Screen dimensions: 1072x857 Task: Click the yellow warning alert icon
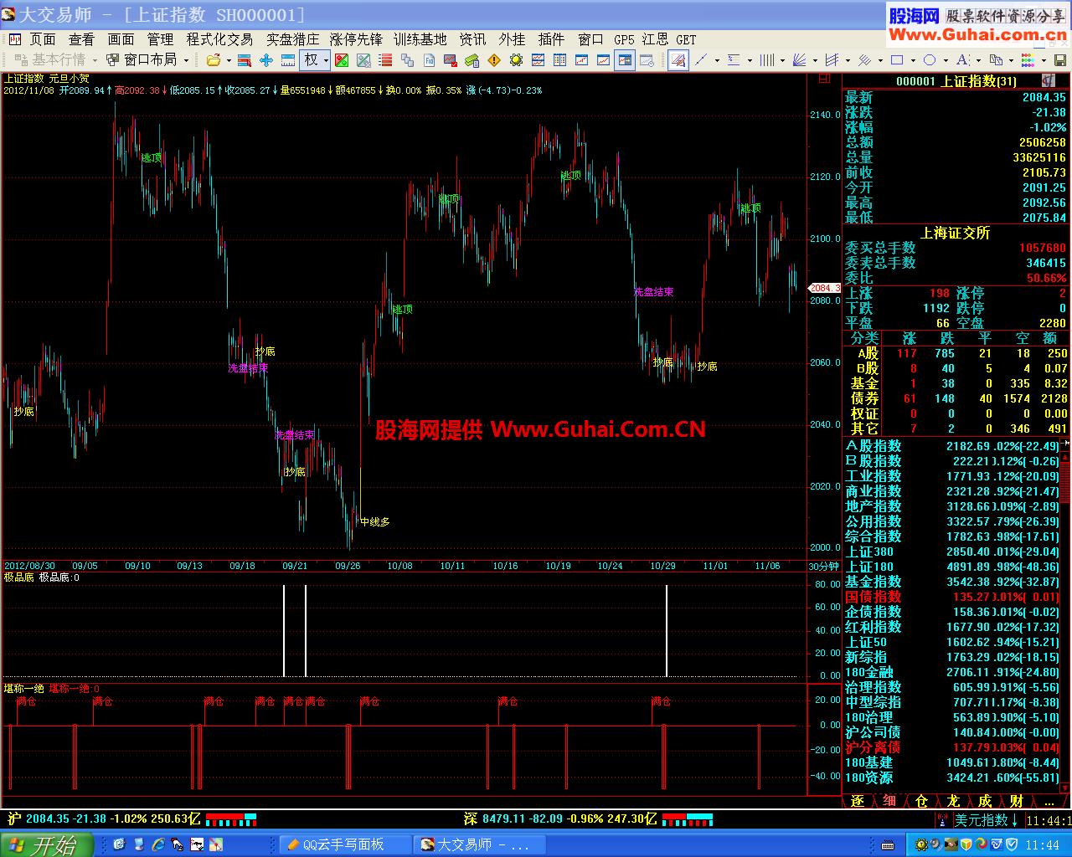494,60
